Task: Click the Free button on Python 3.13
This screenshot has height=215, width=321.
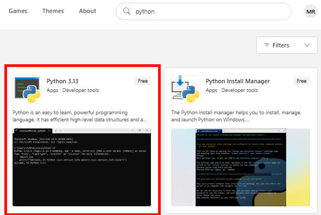Action: coord(143,81)
